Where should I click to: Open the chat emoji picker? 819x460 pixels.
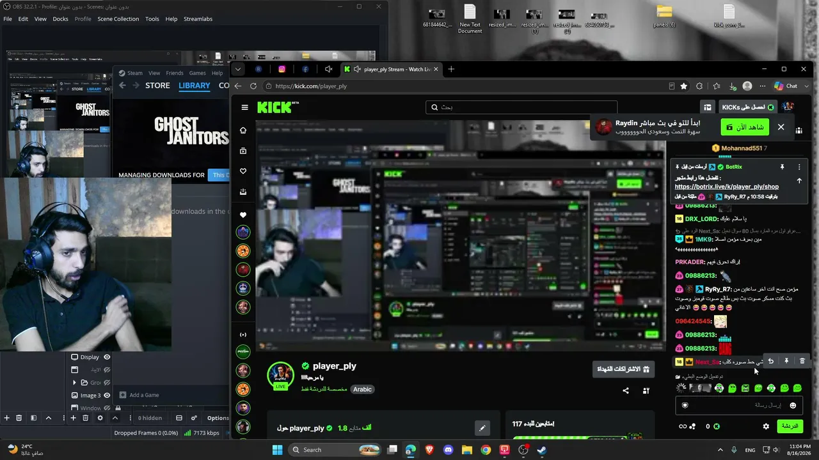tap(793, 405)
